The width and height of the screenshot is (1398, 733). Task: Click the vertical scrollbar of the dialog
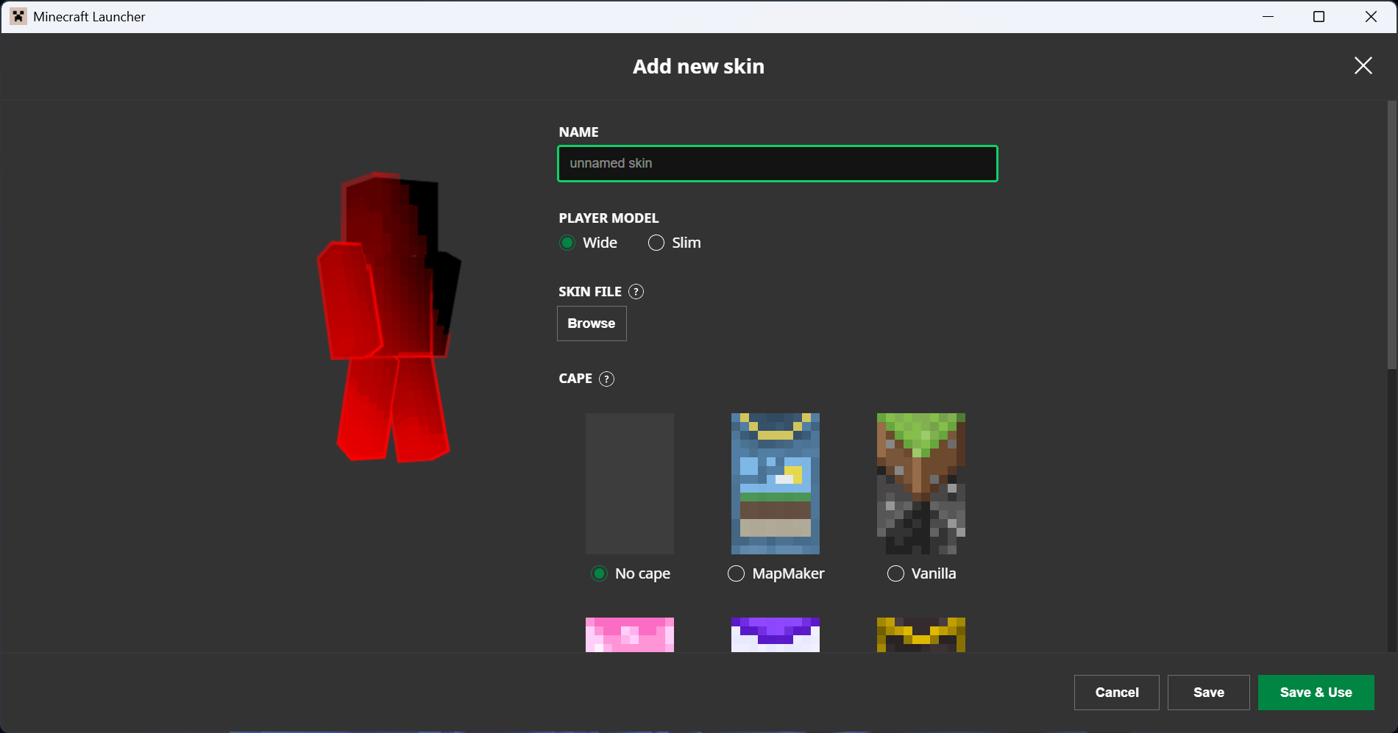1391,235
